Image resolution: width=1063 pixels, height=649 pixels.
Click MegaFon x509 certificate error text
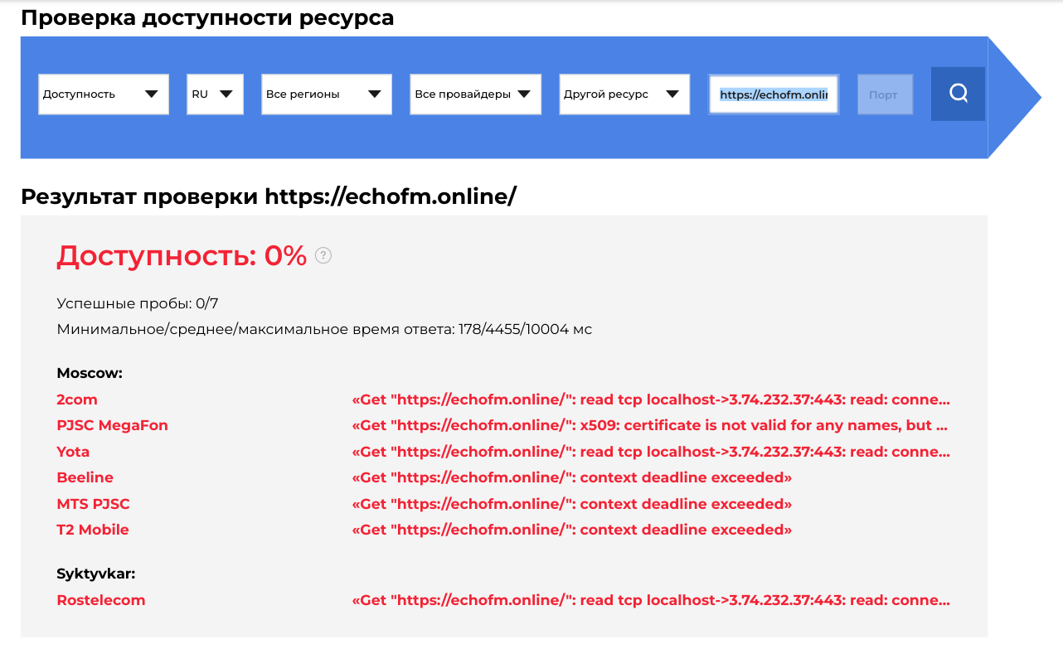point(651,425)
